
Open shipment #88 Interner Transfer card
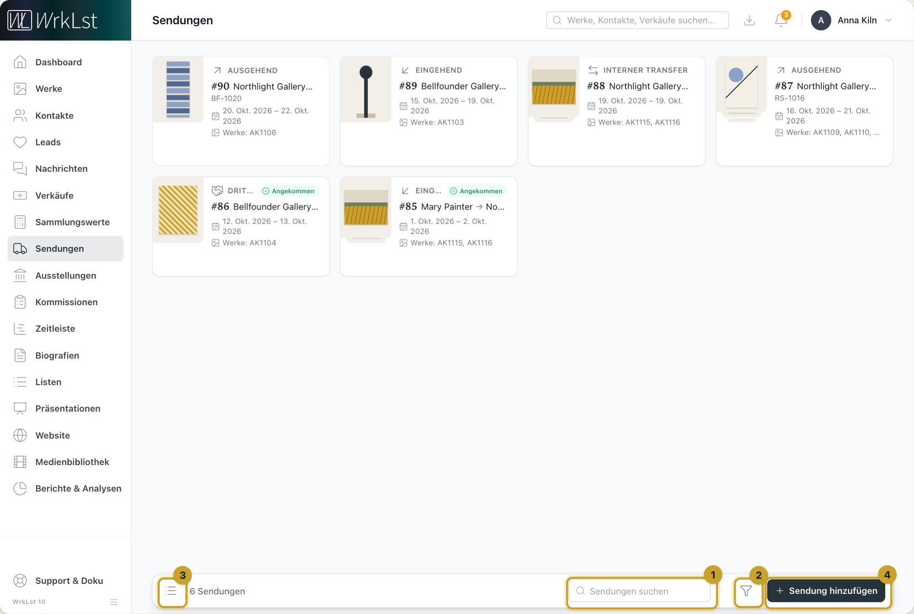616,111
